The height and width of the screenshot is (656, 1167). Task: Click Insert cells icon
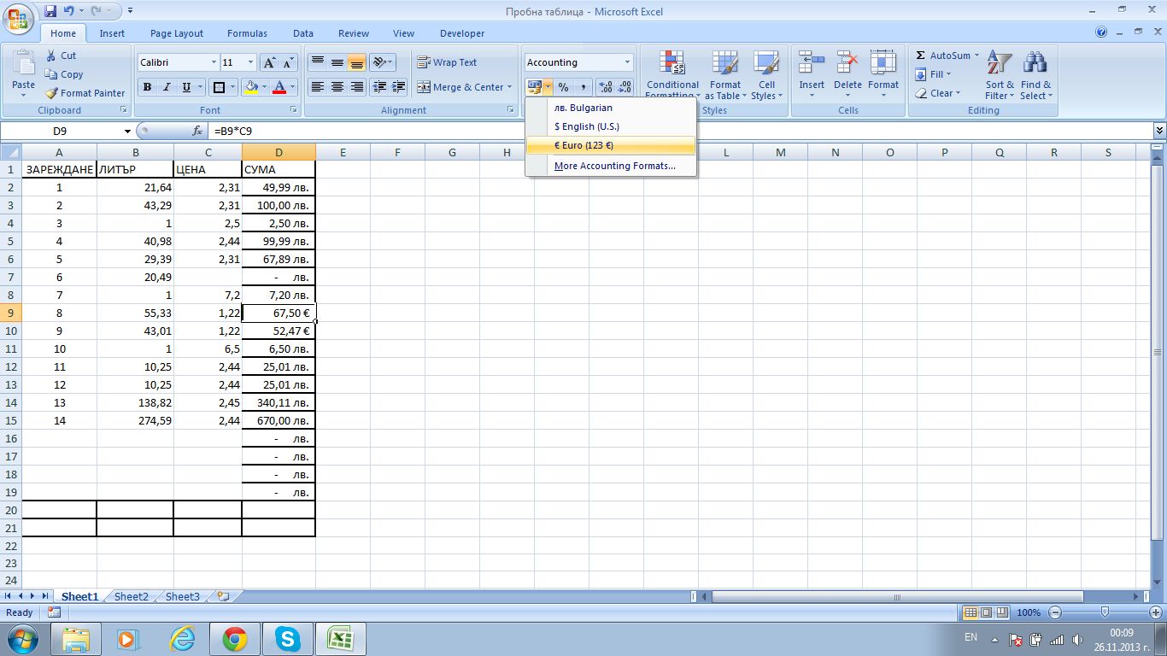coord(811,64)
